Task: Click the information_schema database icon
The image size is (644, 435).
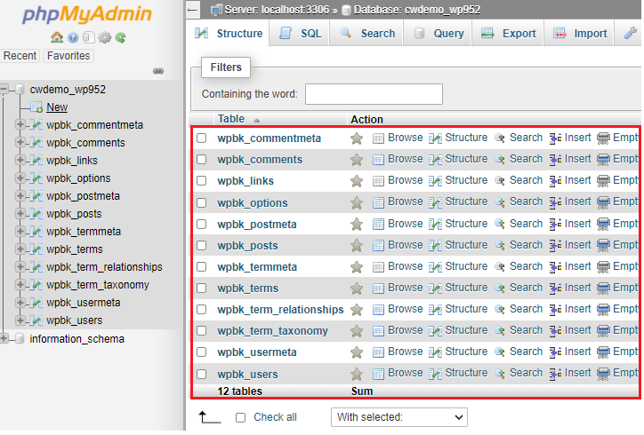Action: click(x=20, y=338)
